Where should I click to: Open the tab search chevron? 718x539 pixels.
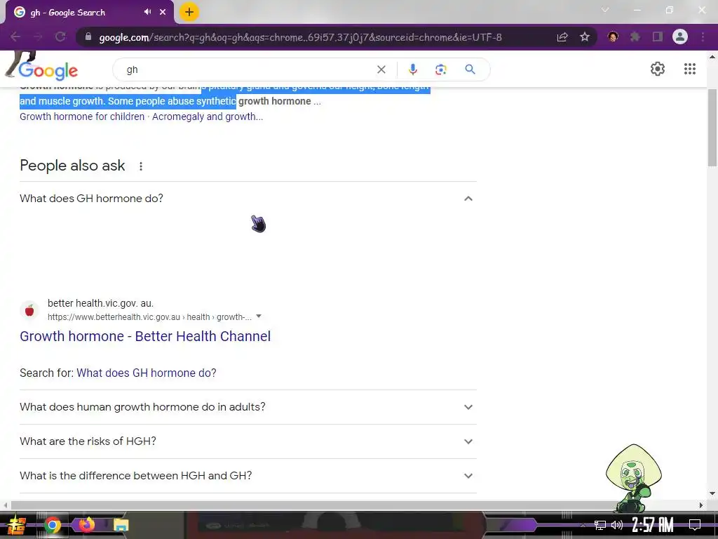(x=605, y=10)
